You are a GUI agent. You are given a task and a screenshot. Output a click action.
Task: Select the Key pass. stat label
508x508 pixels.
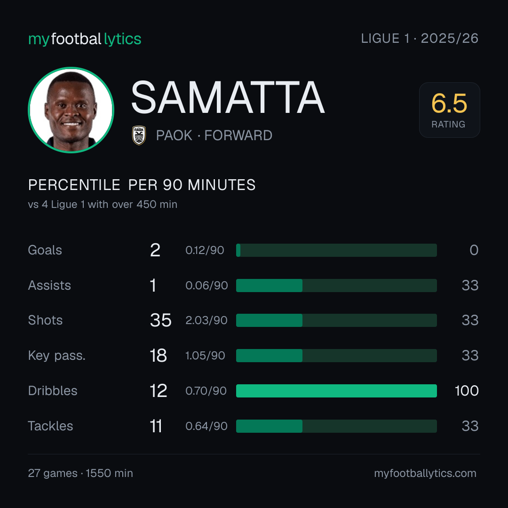coord(57,356)
